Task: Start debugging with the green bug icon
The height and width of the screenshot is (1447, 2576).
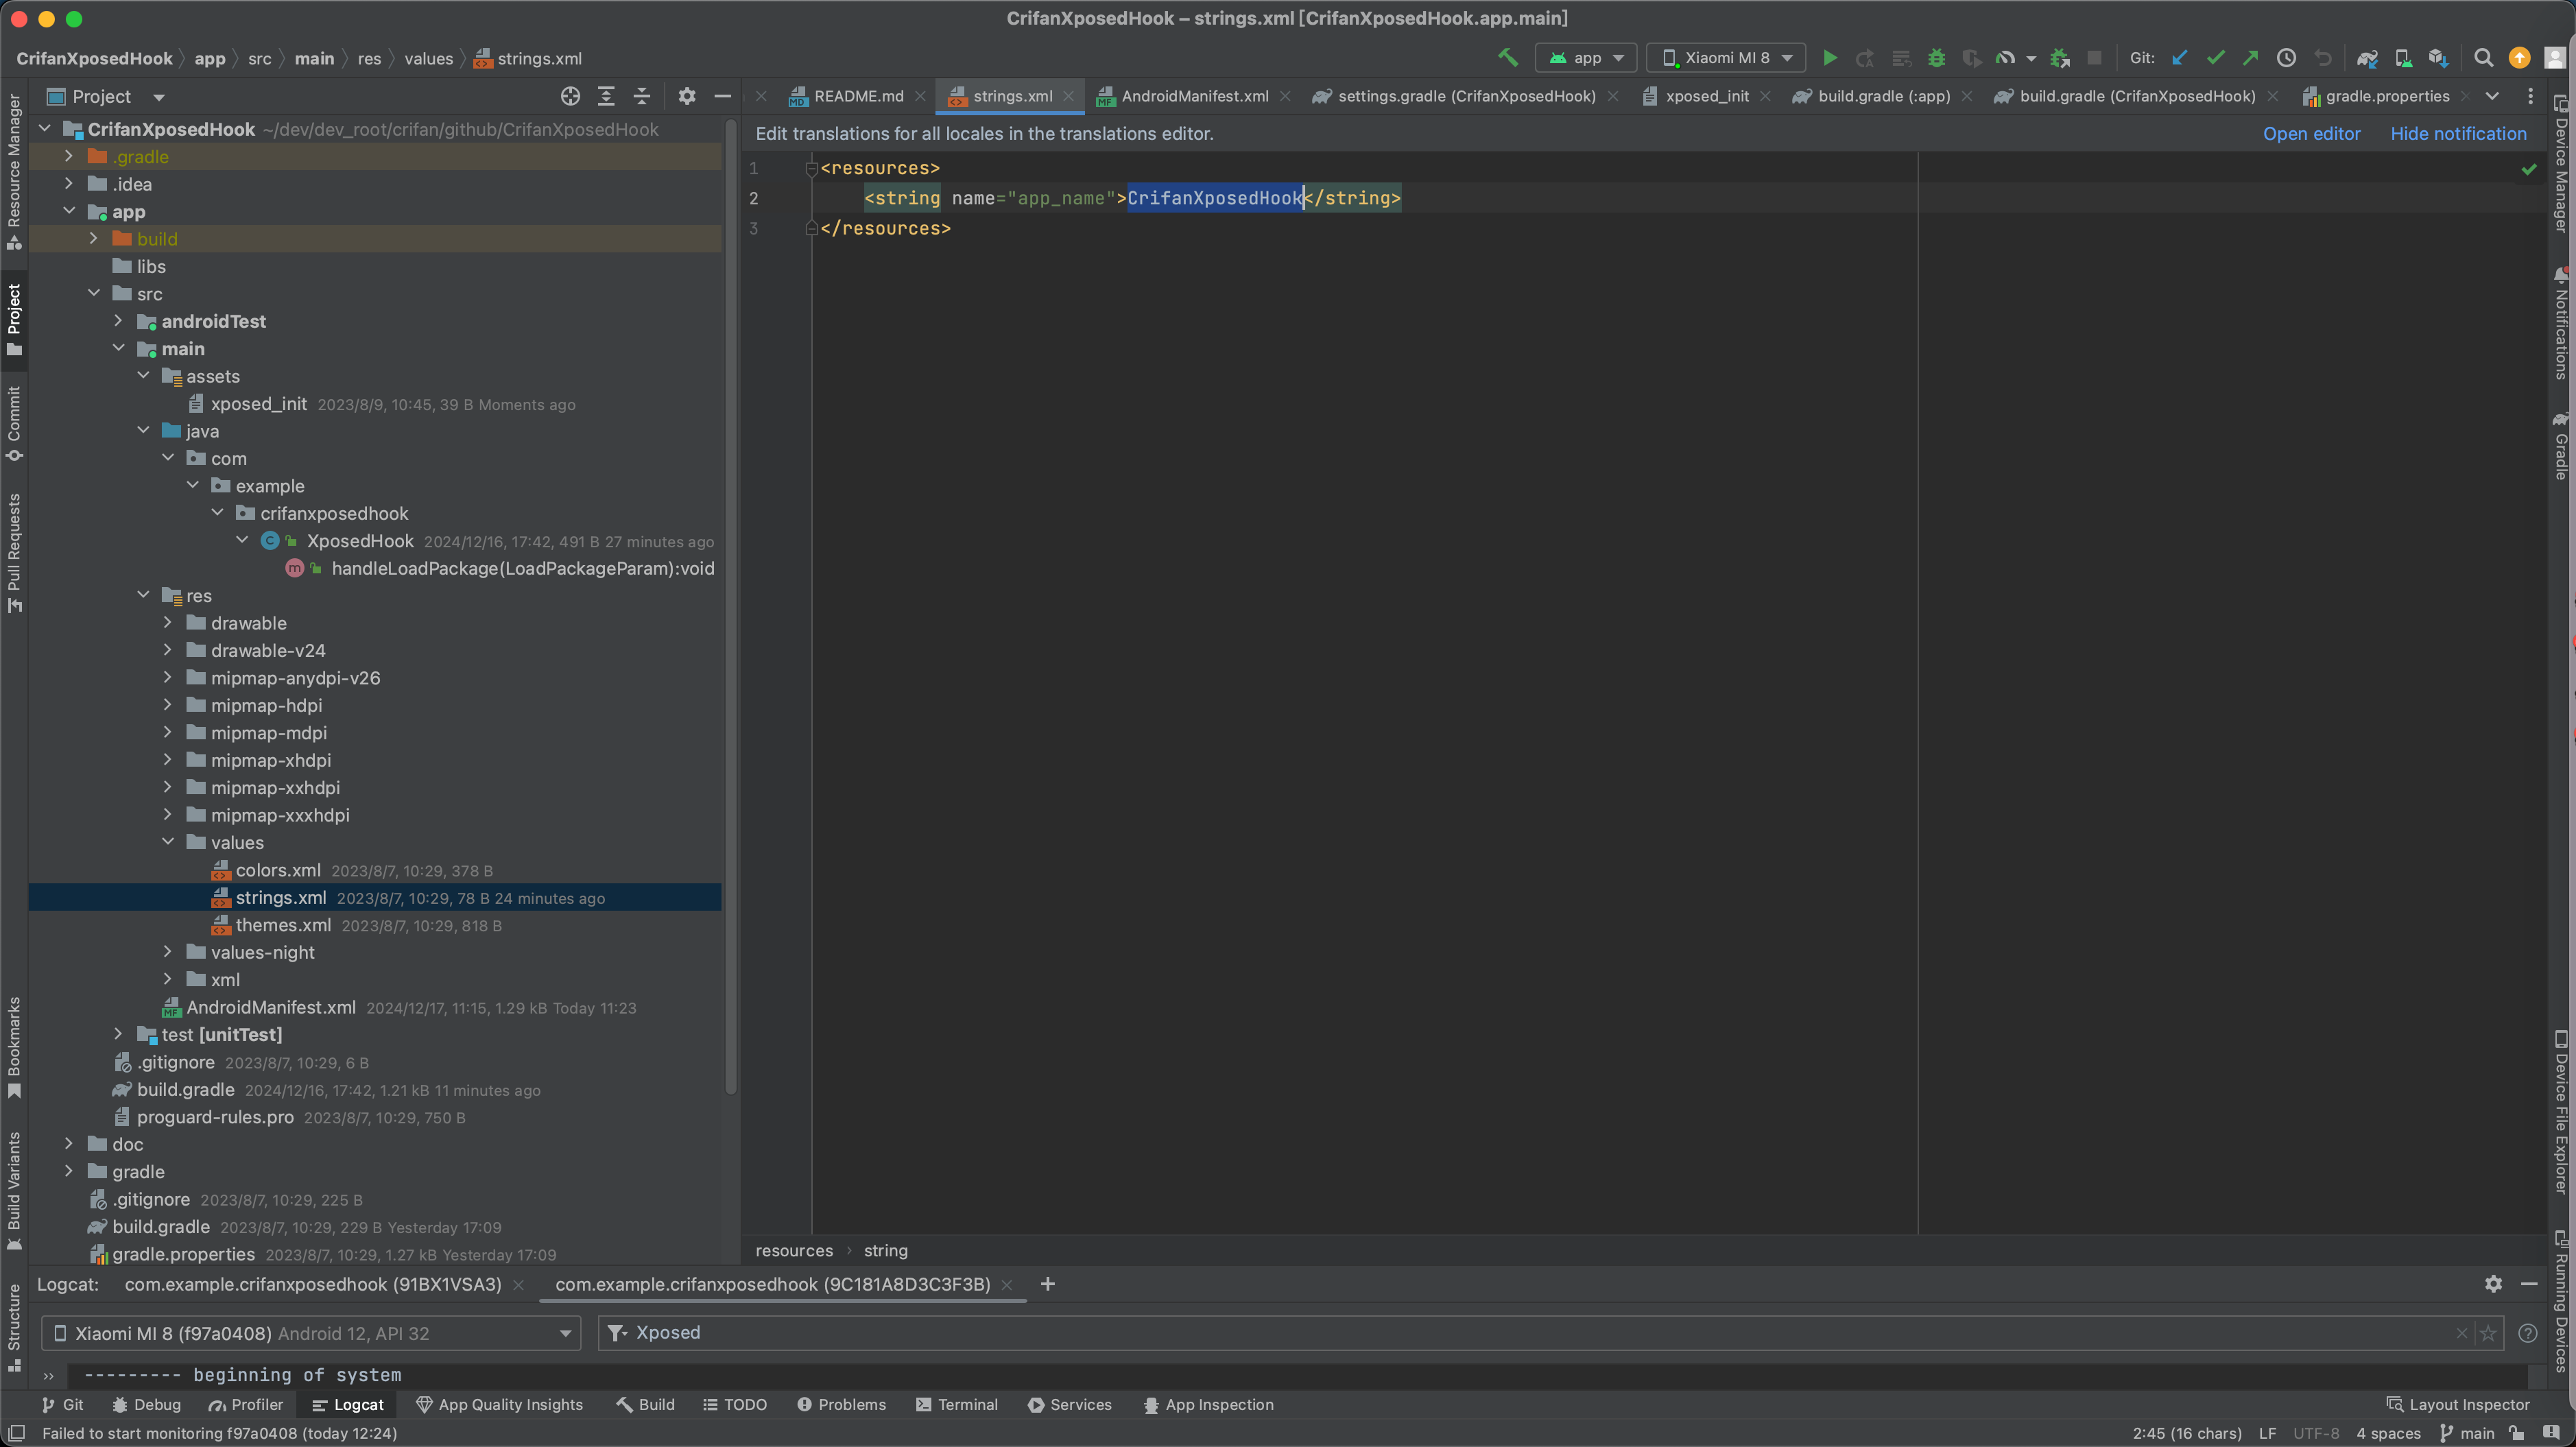Action: (1937, 58)
